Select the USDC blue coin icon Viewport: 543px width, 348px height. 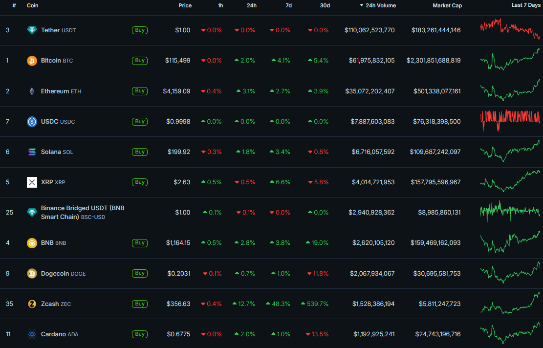click(32, 121)
